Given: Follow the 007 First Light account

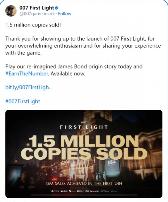Looking at the screenshot, I should (x=65, y=14).
